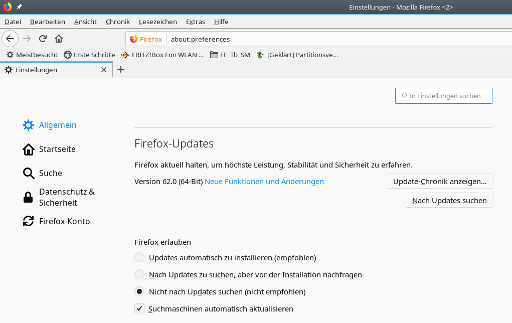This screenshot has height=323, width=512.
Task: Open Neue Funktionen und Änderungen link
Action: point(264,182)
